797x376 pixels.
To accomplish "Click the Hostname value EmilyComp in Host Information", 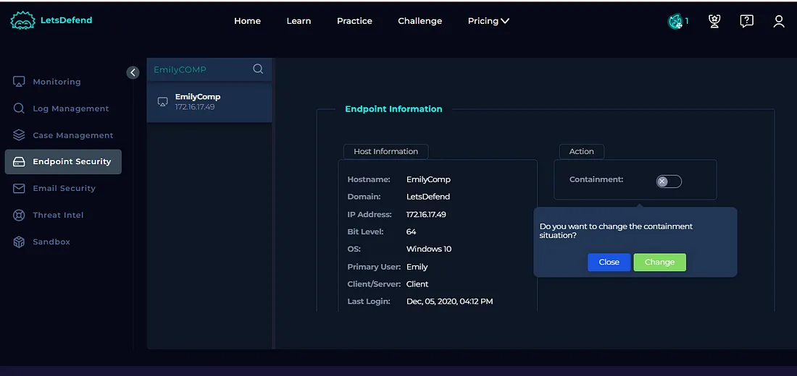I will [428, 179].
